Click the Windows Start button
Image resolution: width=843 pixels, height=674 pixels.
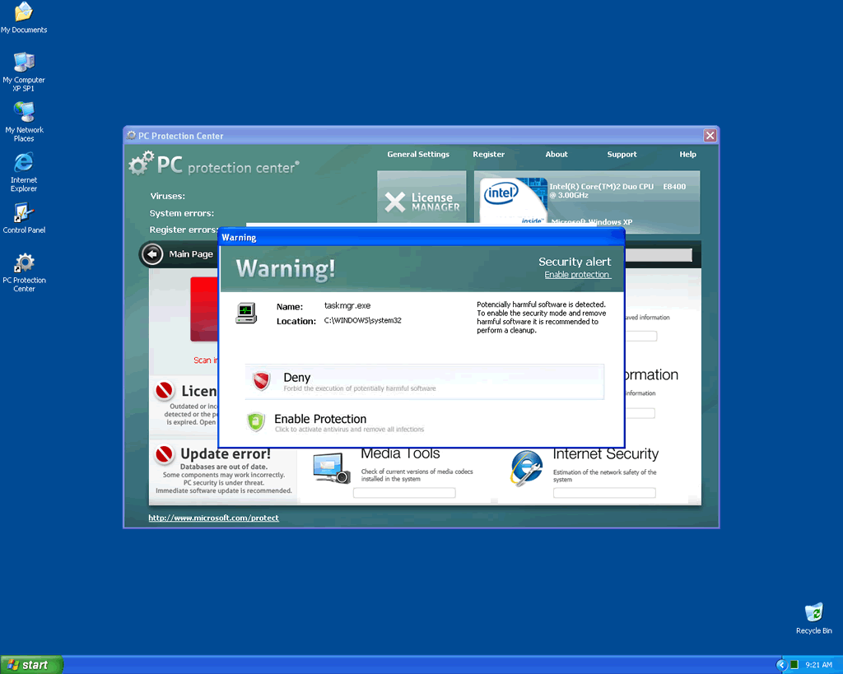[x=31, y=665]
